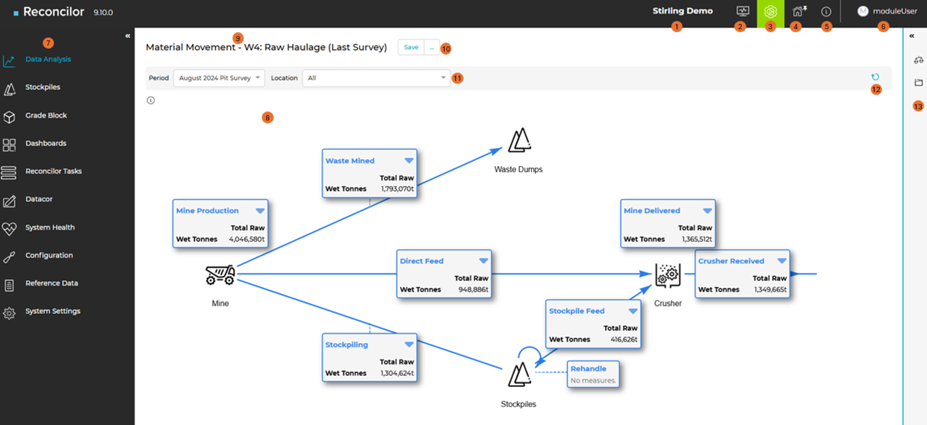This screenshot has width=927, height=425.
Task: Click the Dashboards grid icon
Action: click(9, 145)
